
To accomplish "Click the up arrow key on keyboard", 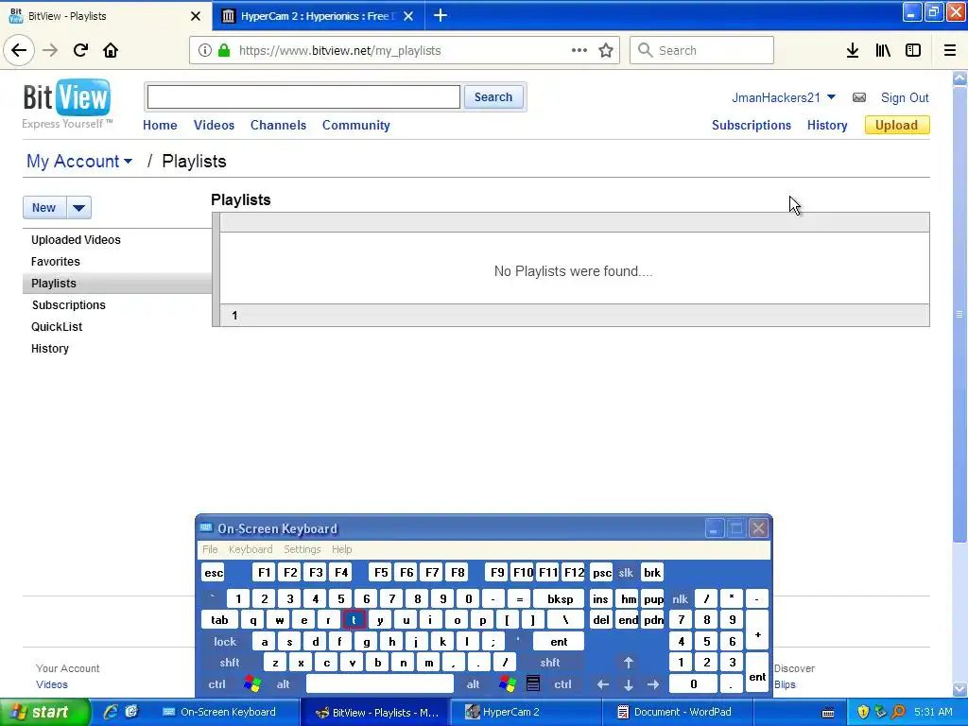I will click(628, 663).
